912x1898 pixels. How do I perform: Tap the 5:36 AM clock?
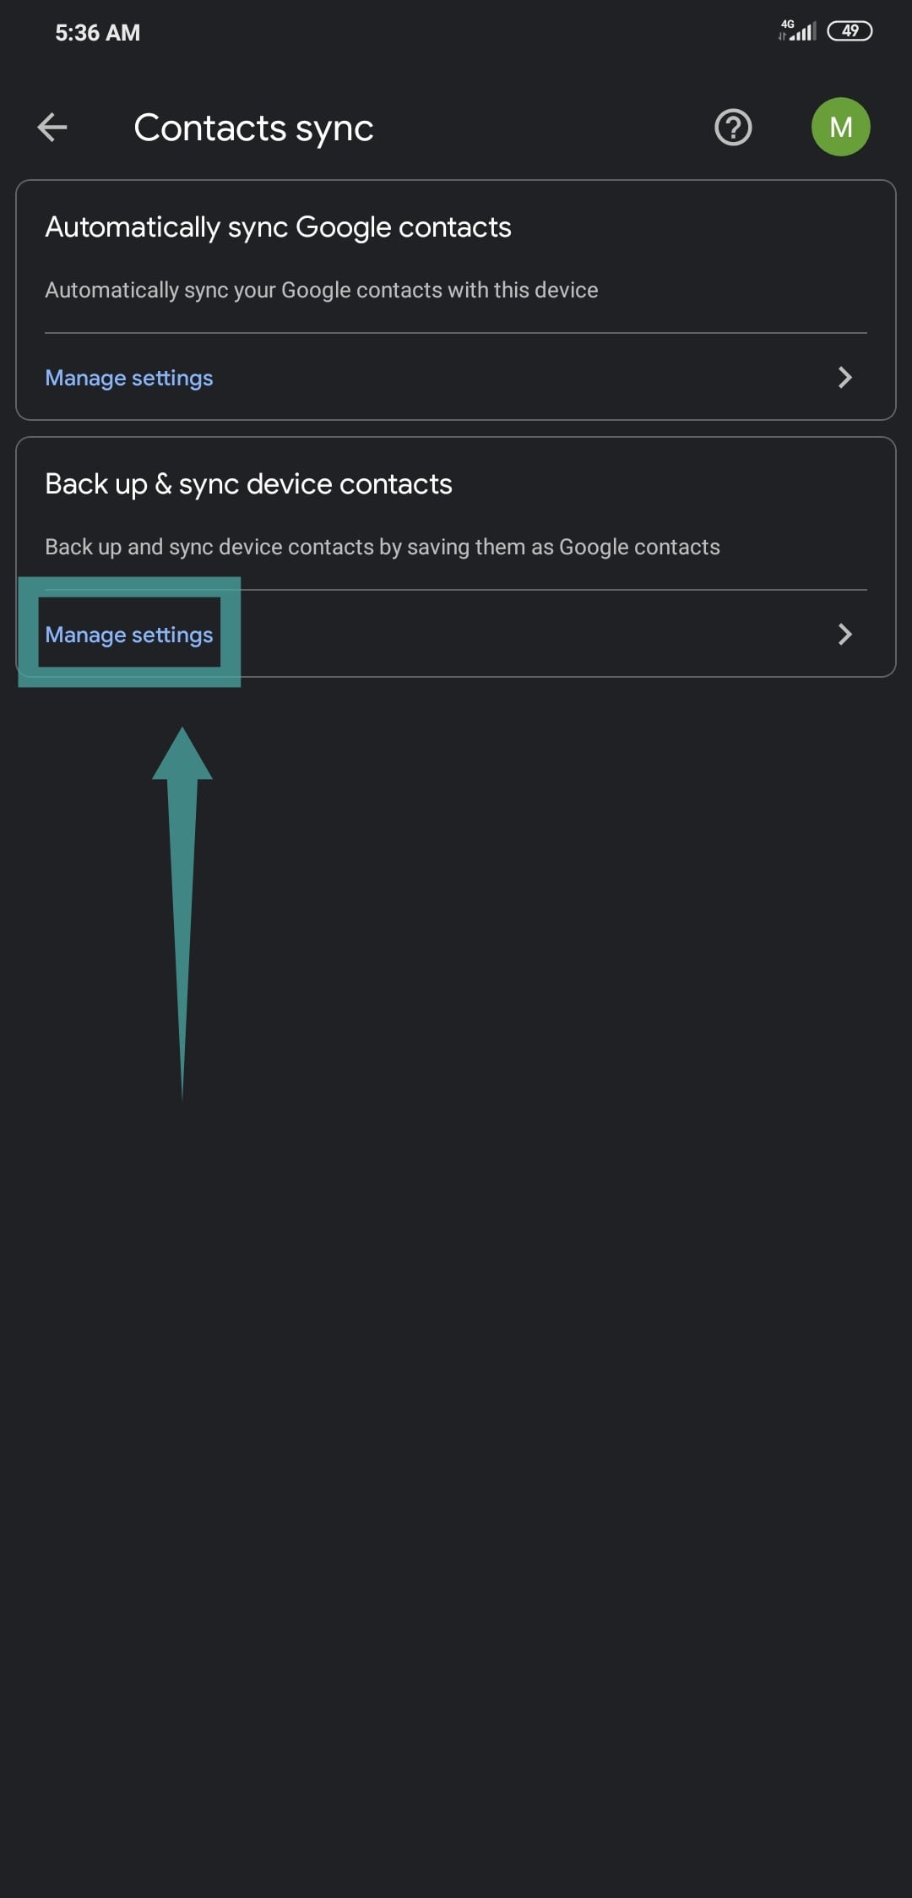[x=98, y=33]
